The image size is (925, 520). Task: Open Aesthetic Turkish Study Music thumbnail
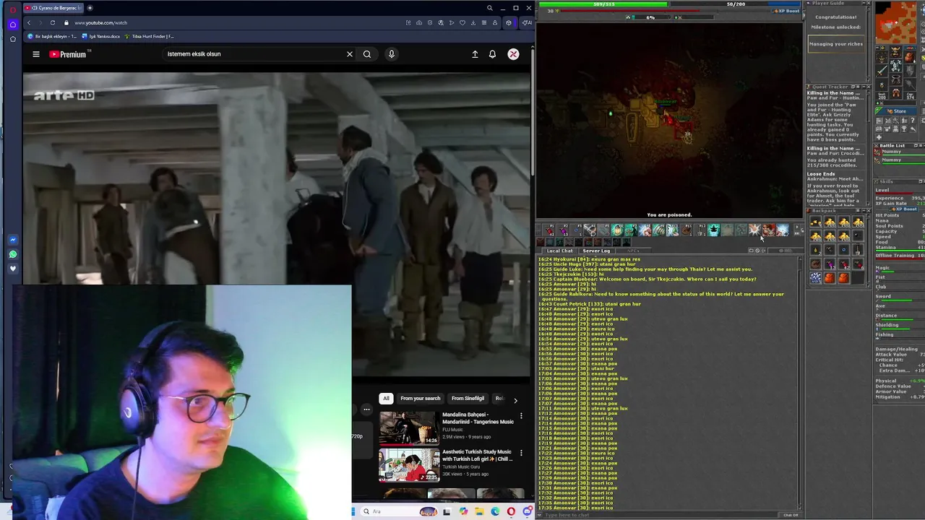click(x=409, y=465)
